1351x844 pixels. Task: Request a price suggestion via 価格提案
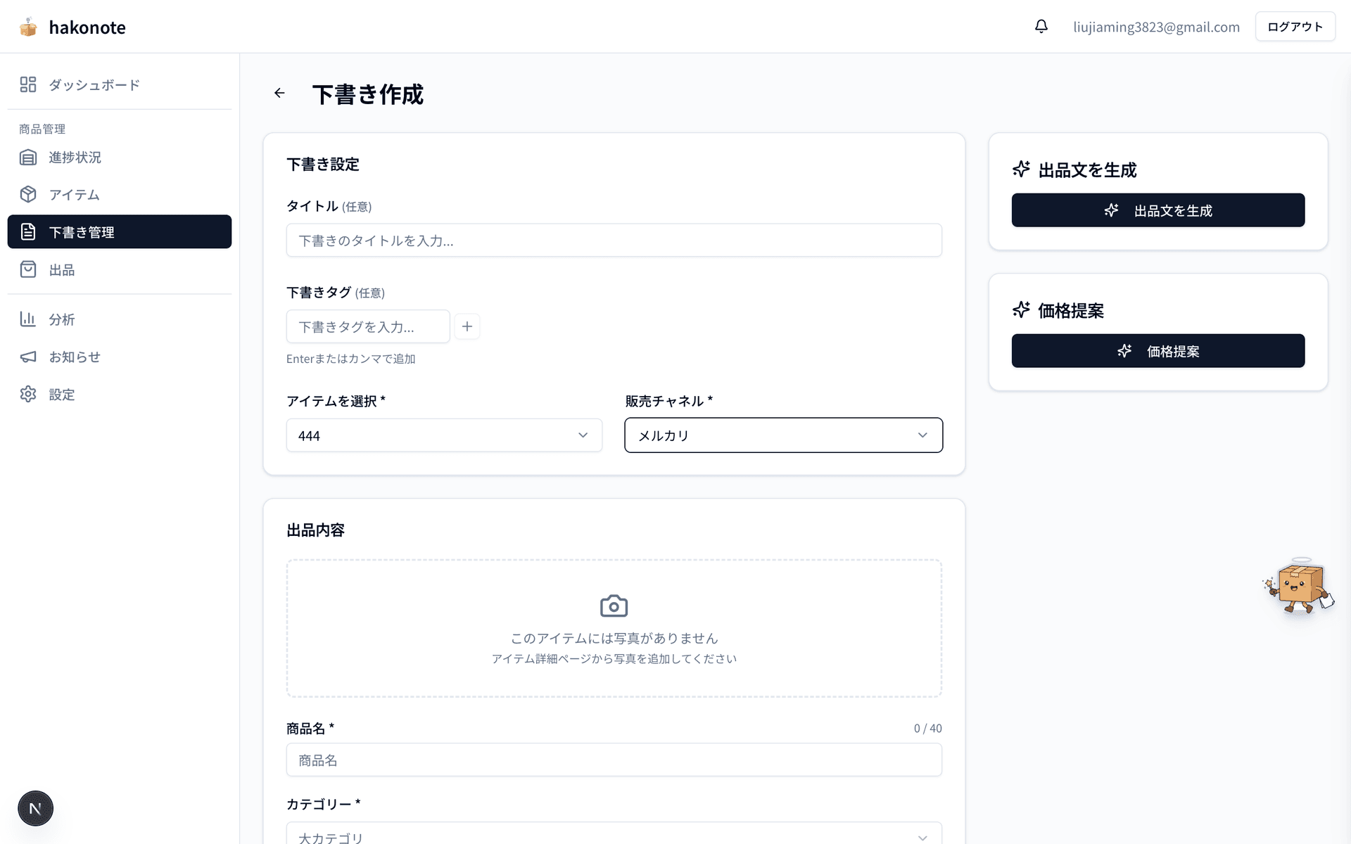[1157, 350]
